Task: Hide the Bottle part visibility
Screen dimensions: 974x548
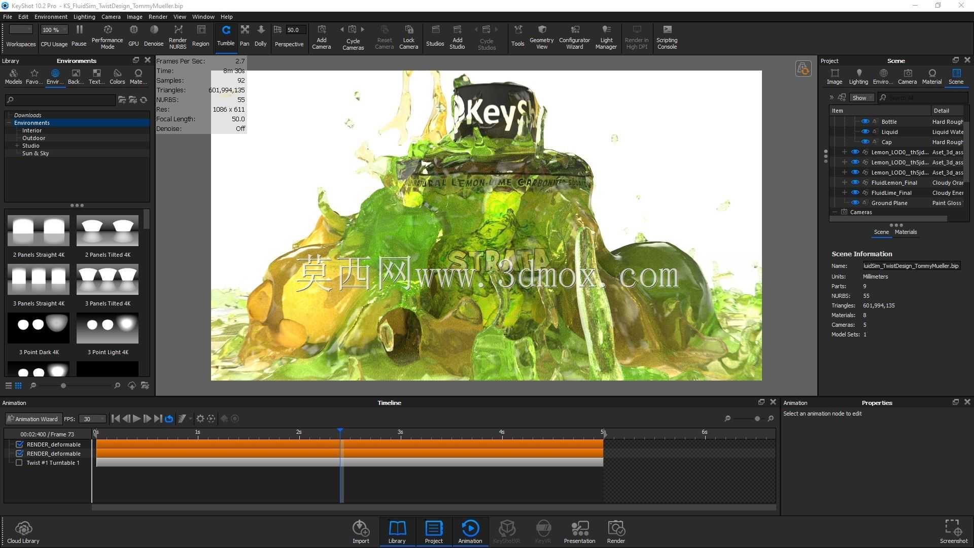Action: click(865, 122)
